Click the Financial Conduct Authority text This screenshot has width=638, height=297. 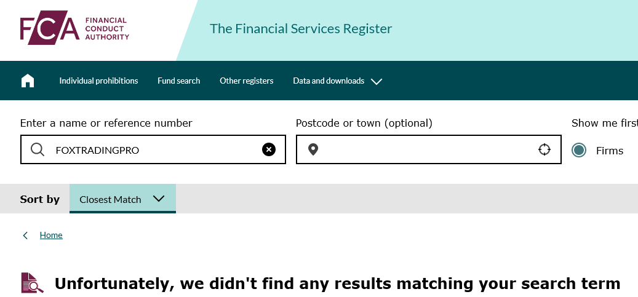click(107, 28)
